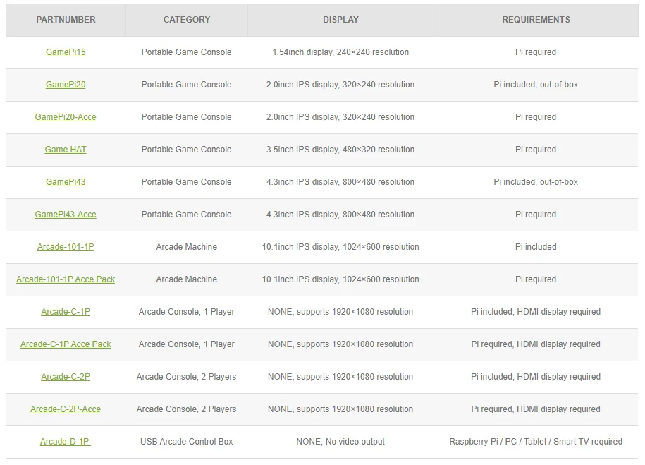Select the USB Arcade Control Box cell
Screen dimensions: 645x465
(x=186, y=442)
